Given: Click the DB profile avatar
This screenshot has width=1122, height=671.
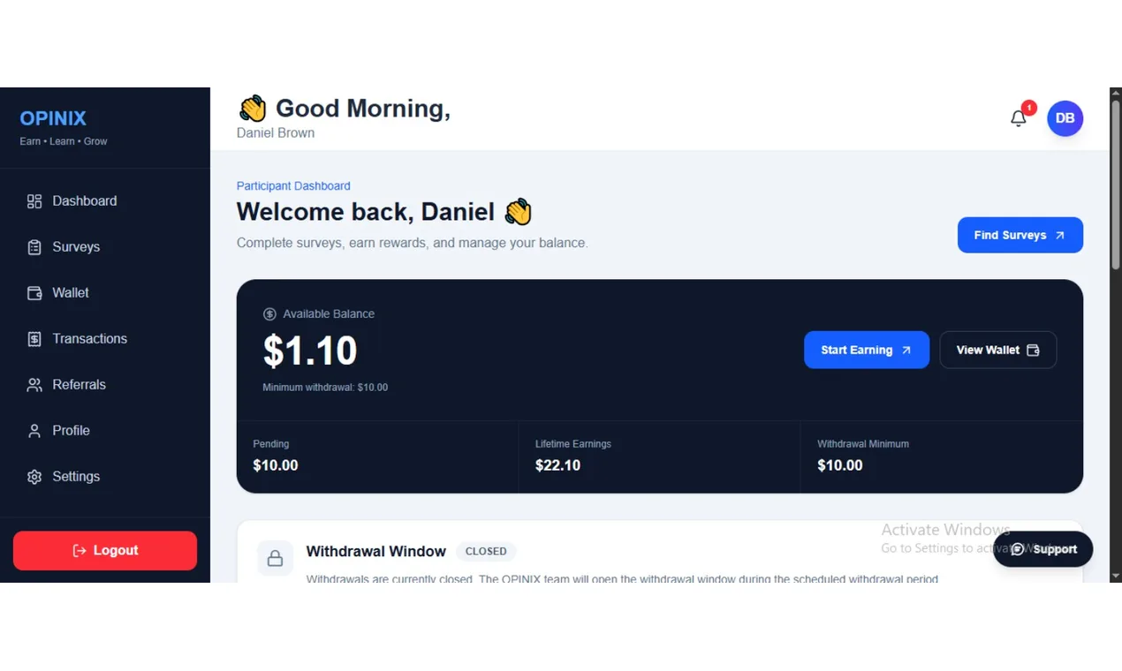Looking at the screenshot, I should tap(1065, 118).
